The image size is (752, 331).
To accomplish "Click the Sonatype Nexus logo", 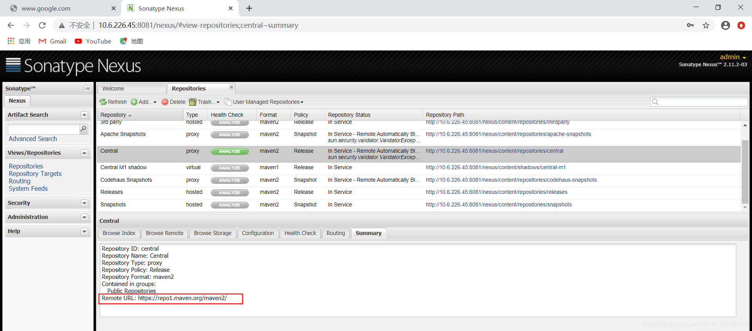I will (x=73, y=66).
